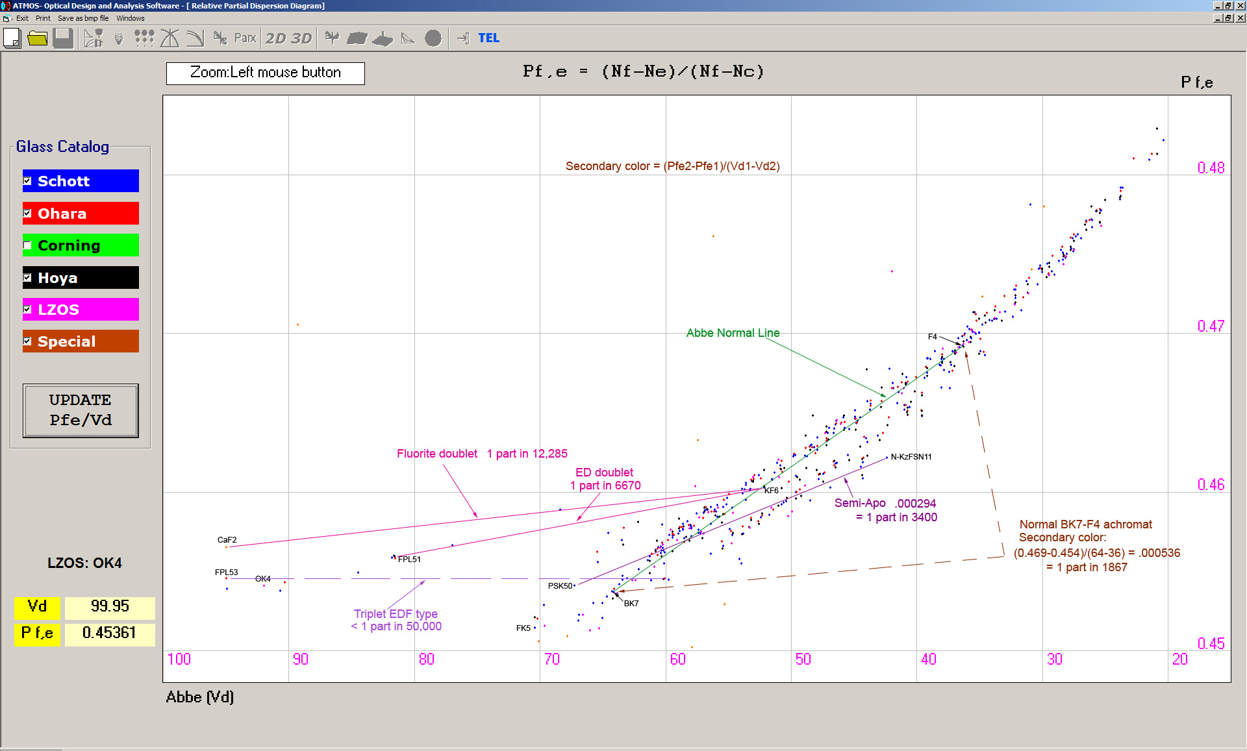Open the Windows menu
The width and height of the screenshot is (1247, 751).
pyautogui.click(x=131, y=18)
